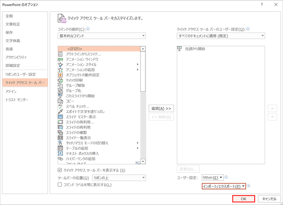Click command list scrollbar up arrow

tap(143, 49)
